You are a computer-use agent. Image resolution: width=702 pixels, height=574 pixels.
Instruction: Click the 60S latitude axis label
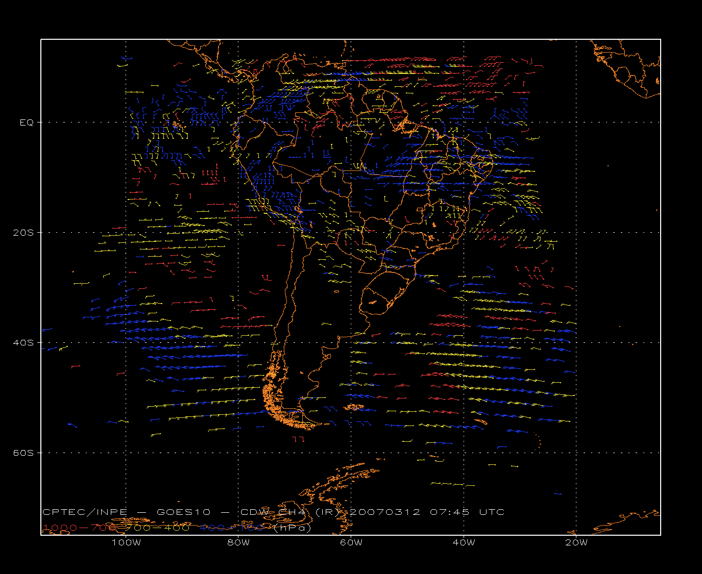pos(23,453)
